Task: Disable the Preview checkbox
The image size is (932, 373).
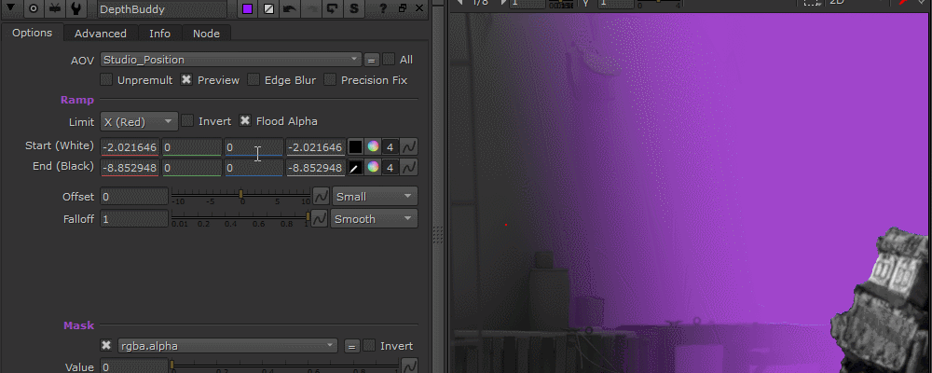Action: 186,79
